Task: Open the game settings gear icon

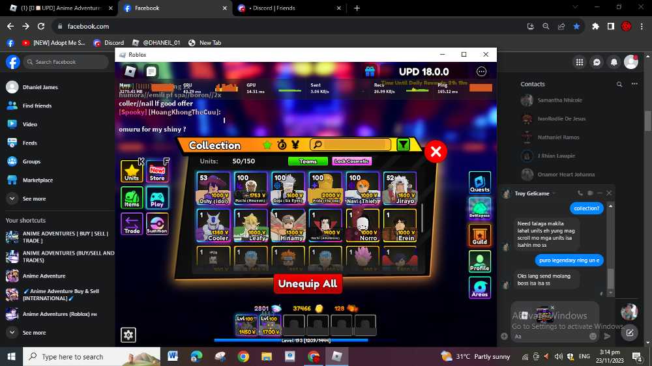Action: point(128,335)
